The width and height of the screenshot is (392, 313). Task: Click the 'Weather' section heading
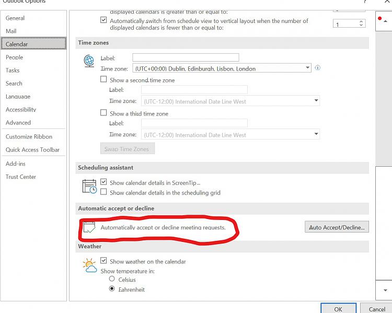pos(90,246)
